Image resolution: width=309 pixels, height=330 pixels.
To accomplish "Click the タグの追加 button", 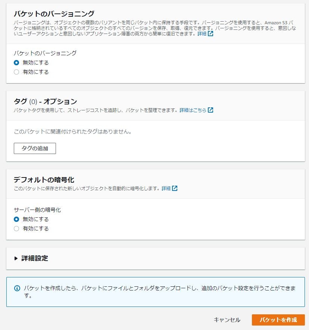I will pyautogui.click(x=35, y=148).
